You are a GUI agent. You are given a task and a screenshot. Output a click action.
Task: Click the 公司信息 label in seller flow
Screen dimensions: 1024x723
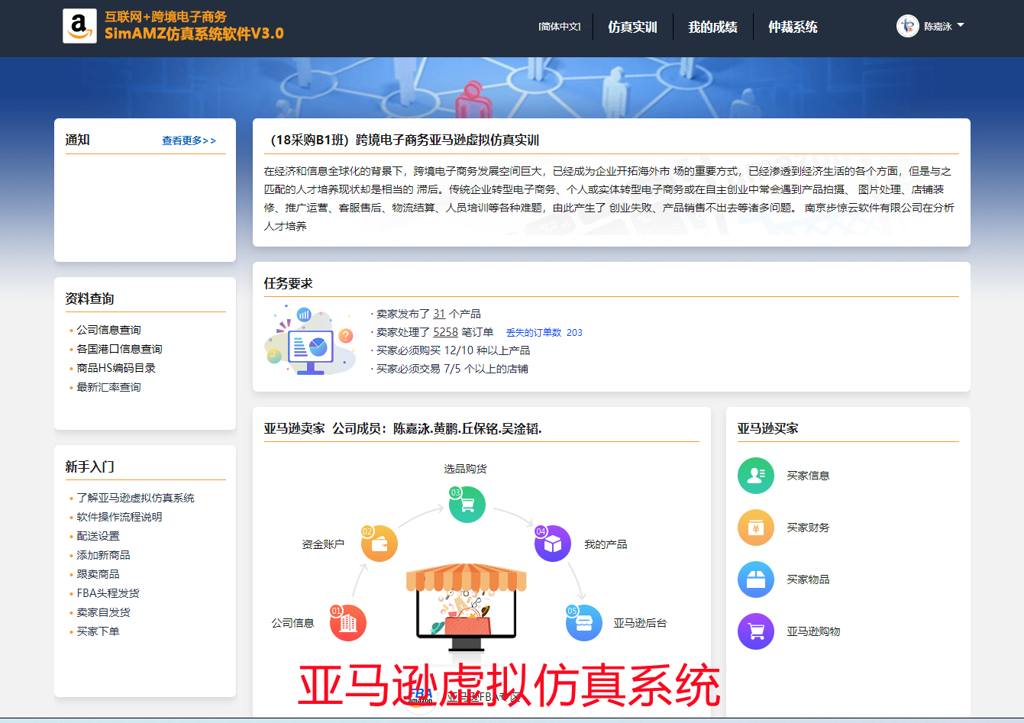click(x=292, y=623)
